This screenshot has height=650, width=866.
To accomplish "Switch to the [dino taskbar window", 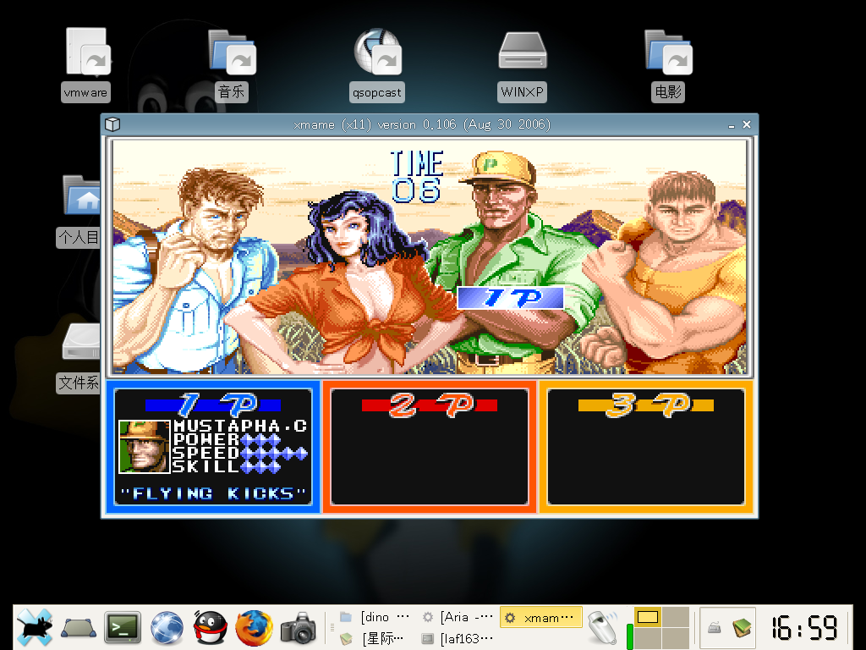I will [375, 617].
